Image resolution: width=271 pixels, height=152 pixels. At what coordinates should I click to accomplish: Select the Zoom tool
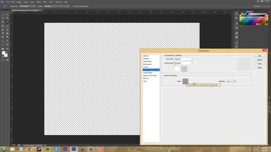pos(7,49)
